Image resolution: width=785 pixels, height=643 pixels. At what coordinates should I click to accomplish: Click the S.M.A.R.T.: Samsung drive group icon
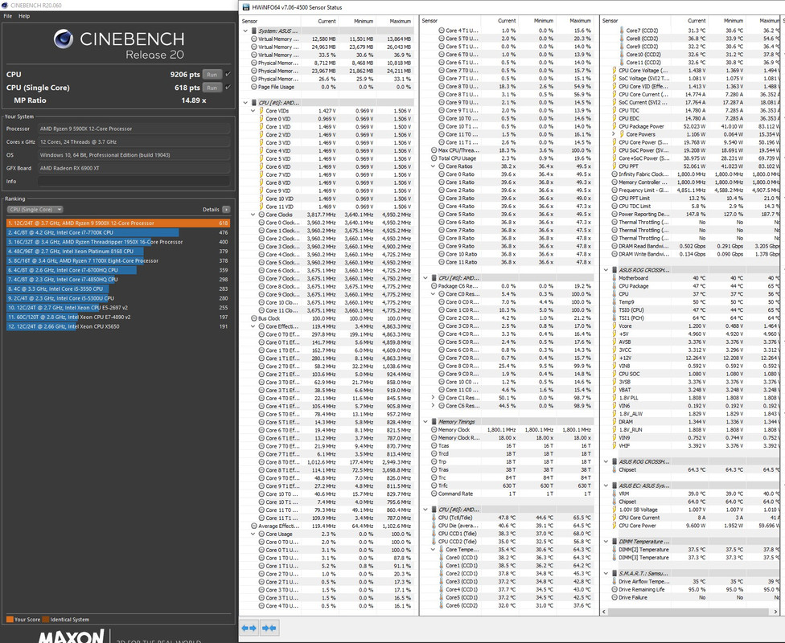[614, 573]
